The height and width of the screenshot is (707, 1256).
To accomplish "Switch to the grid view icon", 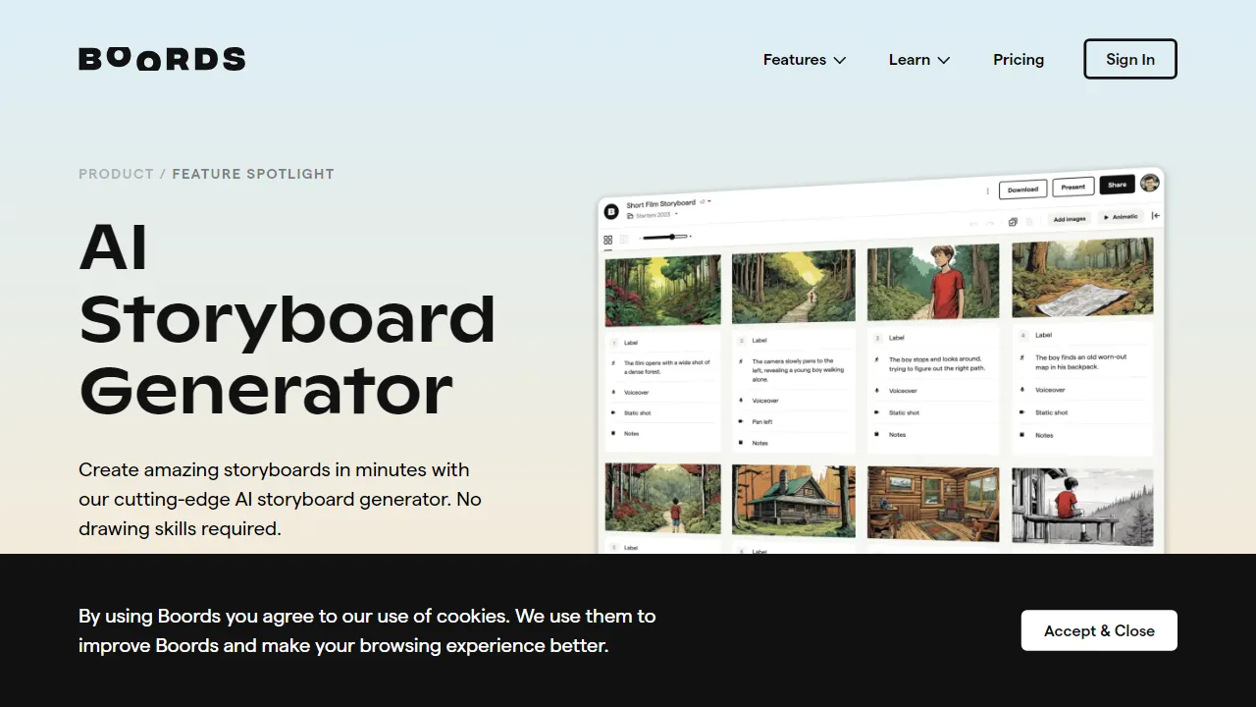I will tap(608, 240).
